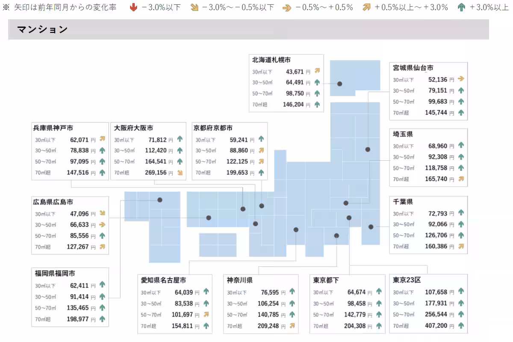Select the 千葉県 panel heading
This screenshot has width=513, height=342.
click(402, 202)
